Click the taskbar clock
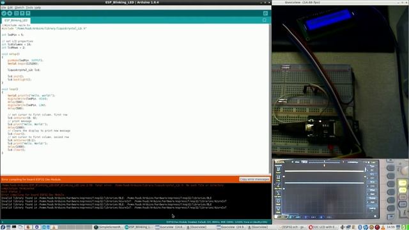 click(390, 227)
